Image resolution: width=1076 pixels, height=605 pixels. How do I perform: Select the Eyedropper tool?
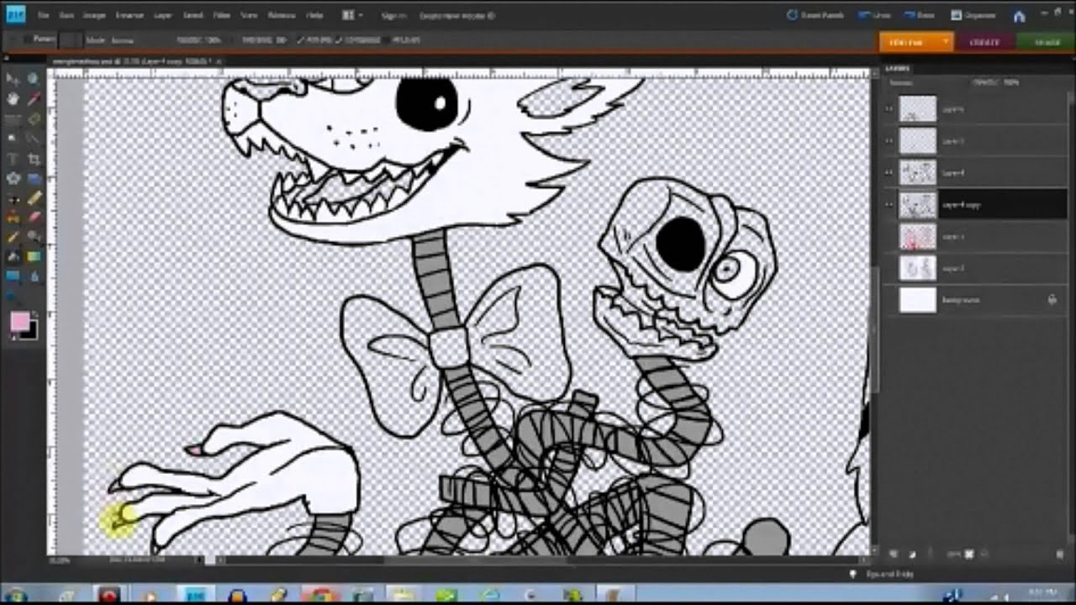pyautogui.click(x=34, y=98)
